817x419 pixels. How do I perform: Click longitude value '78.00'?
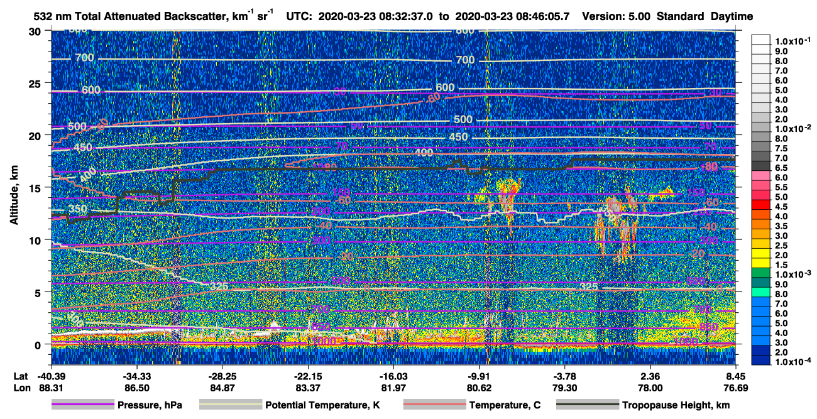tap(650, 388)
